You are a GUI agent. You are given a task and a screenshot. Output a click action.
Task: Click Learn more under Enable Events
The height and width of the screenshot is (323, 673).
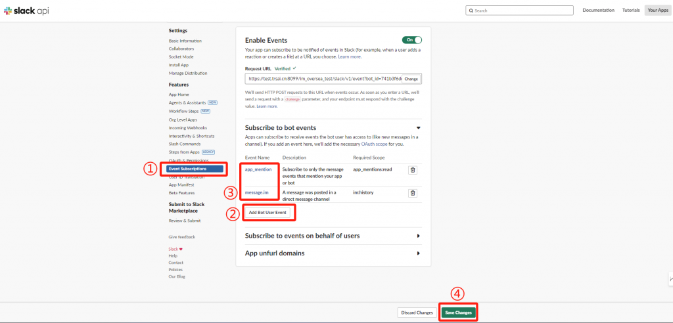click(350, 56)
